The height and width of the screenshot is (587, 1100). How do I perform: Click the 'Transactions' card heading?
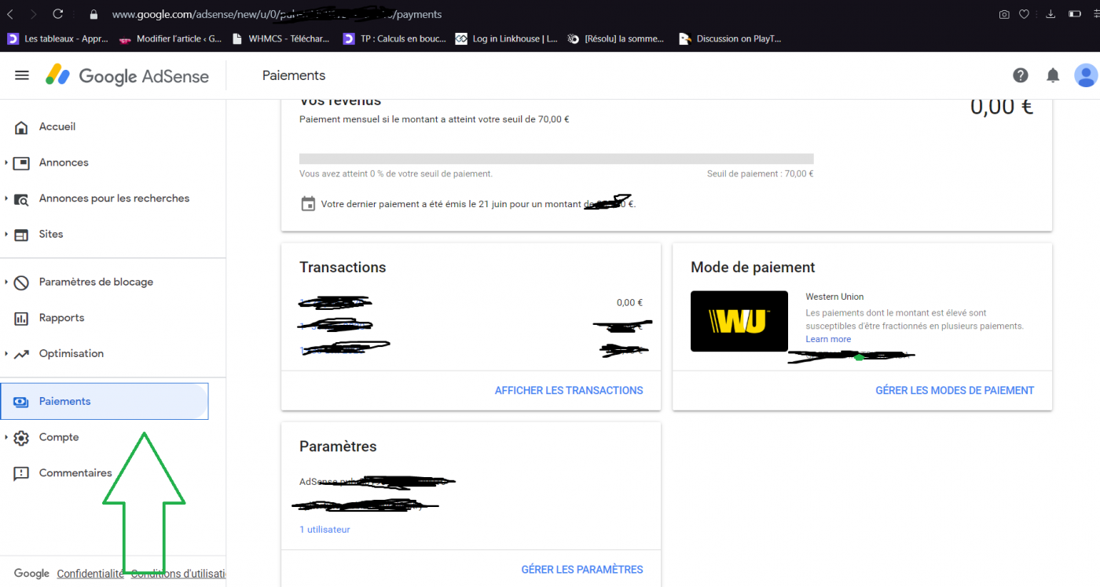tap(343, 268)
